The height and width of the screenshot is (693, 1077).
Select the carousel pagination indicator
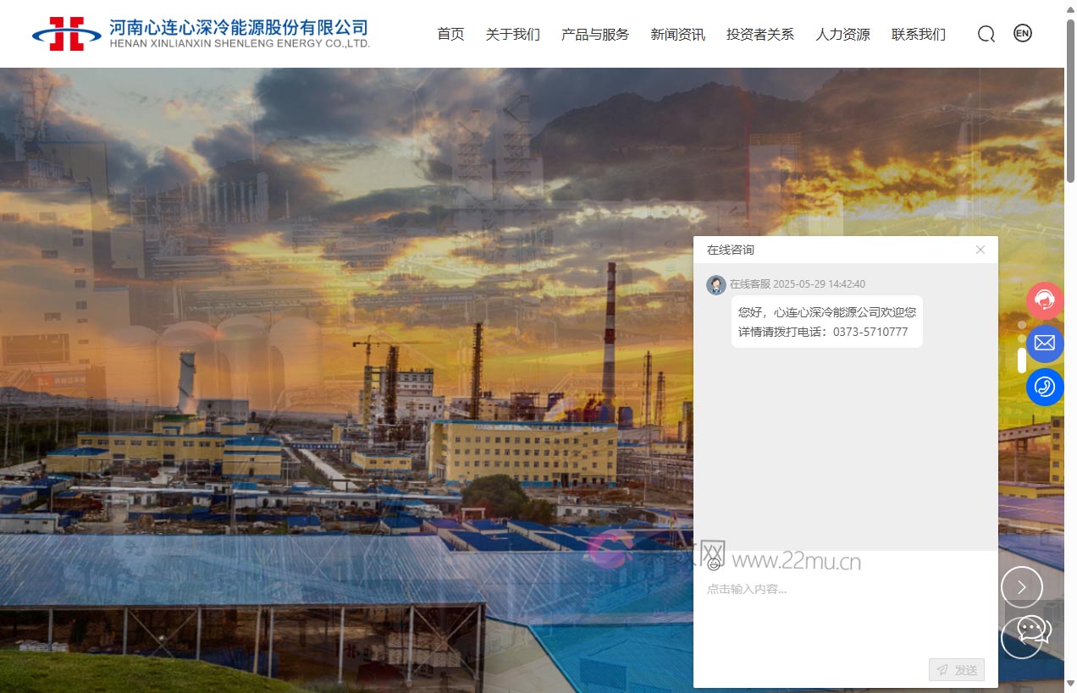click(x=1020, y=360)
